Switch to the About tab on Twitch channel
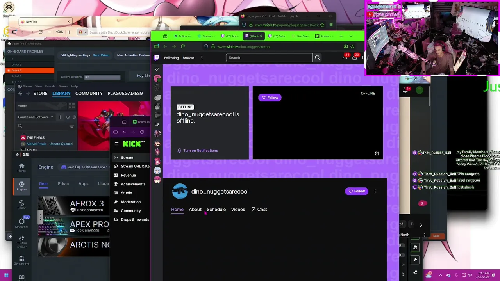The image size is (500, 281). [x=195, y=210]
